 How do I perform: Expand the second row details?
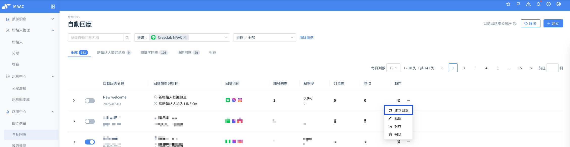tap(74, 121)
